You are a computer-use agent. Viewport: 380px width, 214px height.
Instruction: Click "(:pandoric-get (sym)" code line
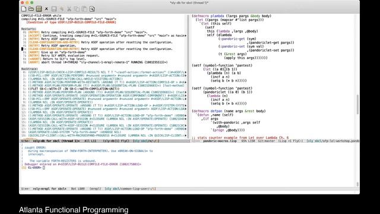[x=237, y=39]
